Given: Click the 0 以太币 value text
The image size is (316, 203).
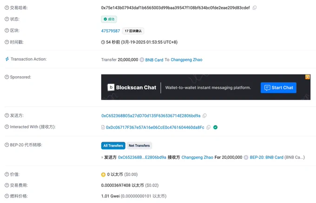Looking at the screenshot, I should pyautogui.click(x=115, y=174).
